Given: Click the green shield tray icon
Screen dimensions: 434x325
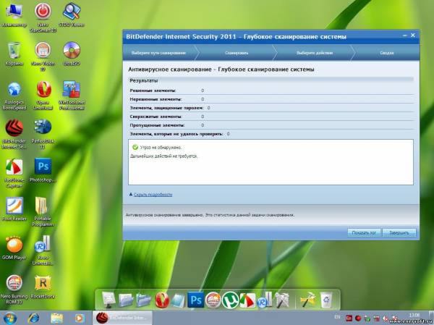Looking at the screenshot, I should tap(367, 318).
